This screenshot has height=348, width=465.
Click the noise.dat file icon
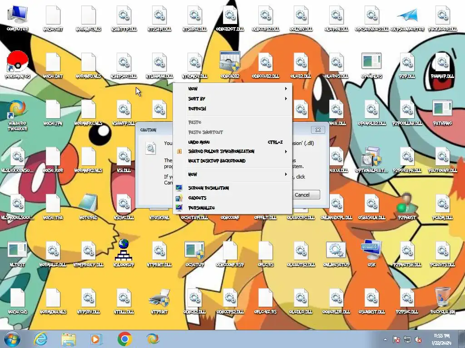point(53,65)
